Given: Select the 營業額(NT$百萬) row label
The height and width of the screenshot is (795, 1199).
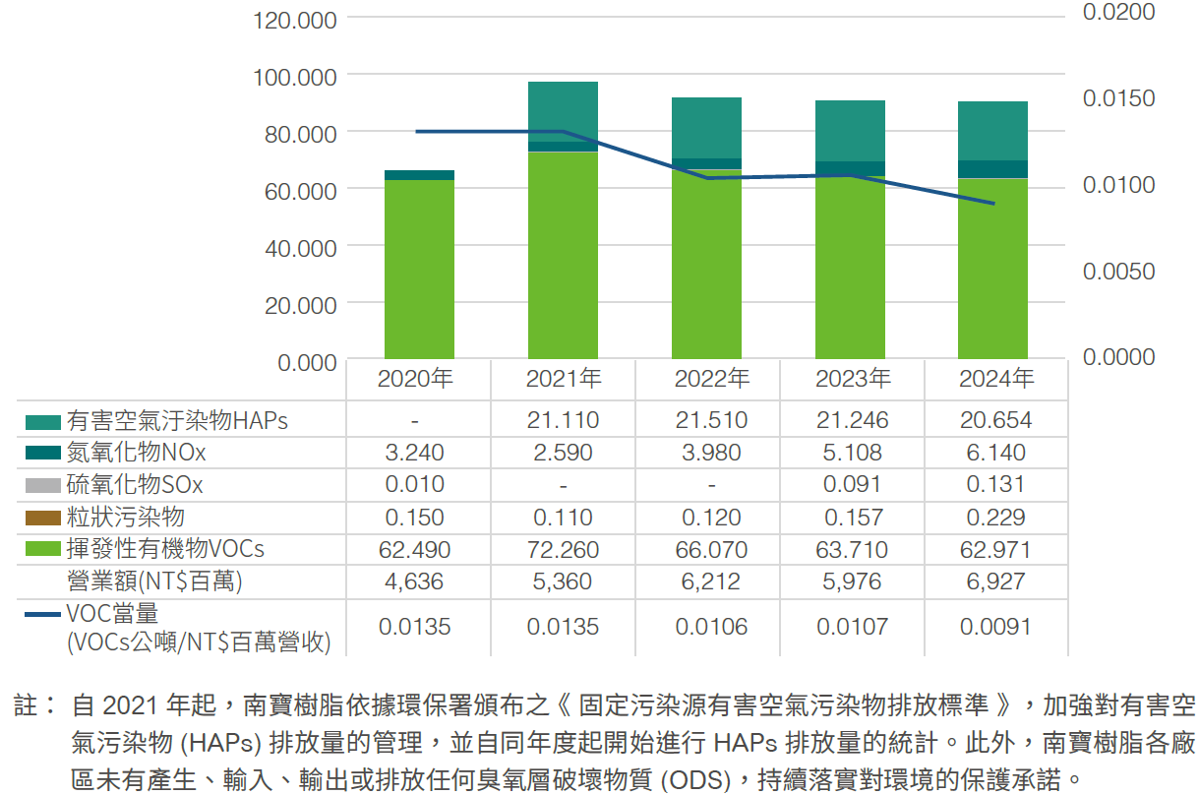Looking at the screenshot, I should pyautogui.click(x=153, y=581).
